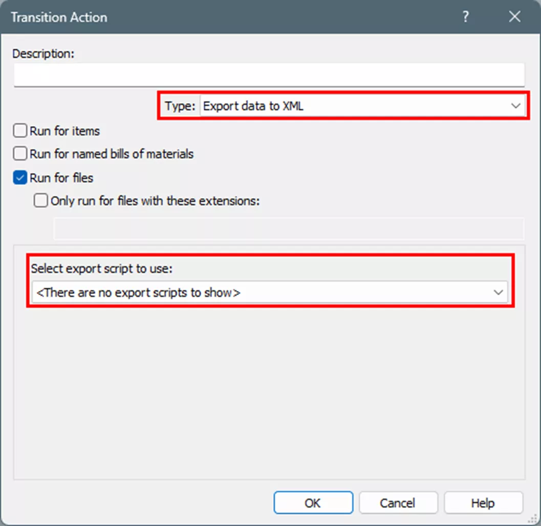Open documentation via the Help button
541x526 pixels.
tap(483, 502)
